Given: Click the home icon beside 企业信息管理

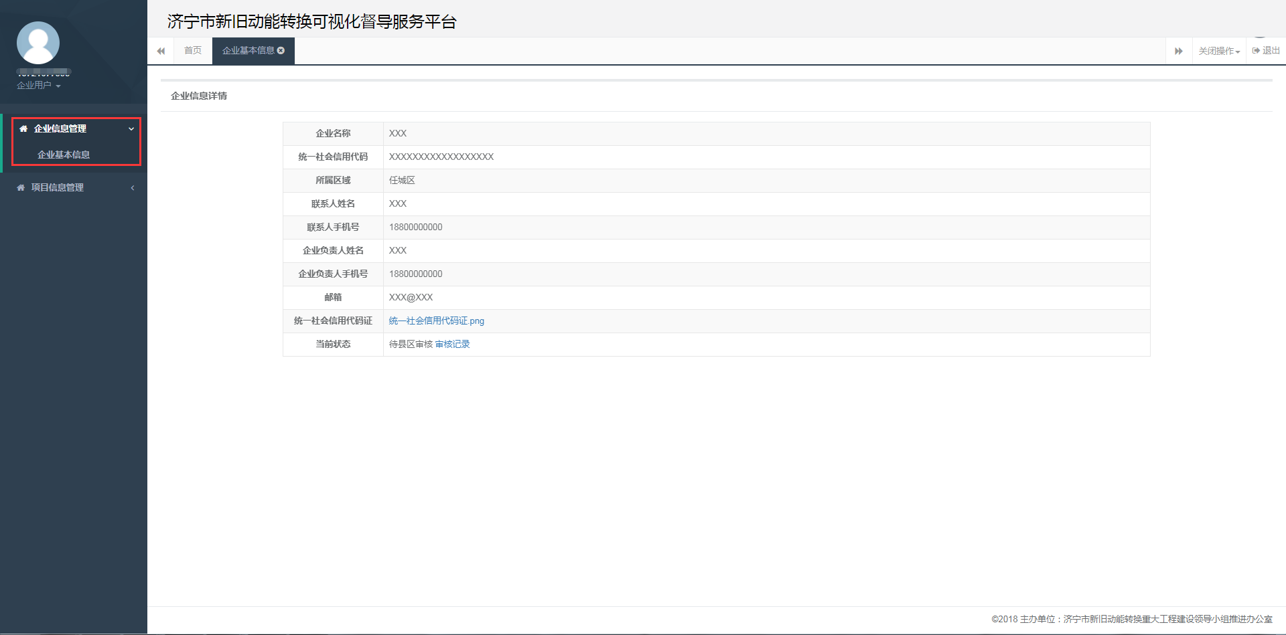Looking at the screenshot, I should [23, 128].
